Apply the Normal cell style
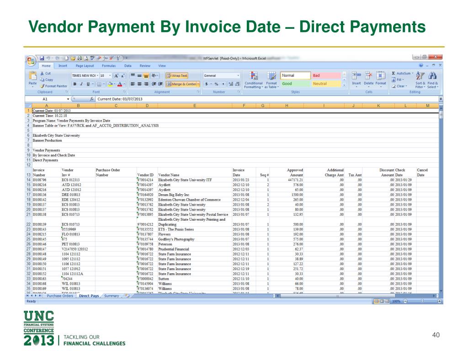468x351 pixels. tap(295, 75)
